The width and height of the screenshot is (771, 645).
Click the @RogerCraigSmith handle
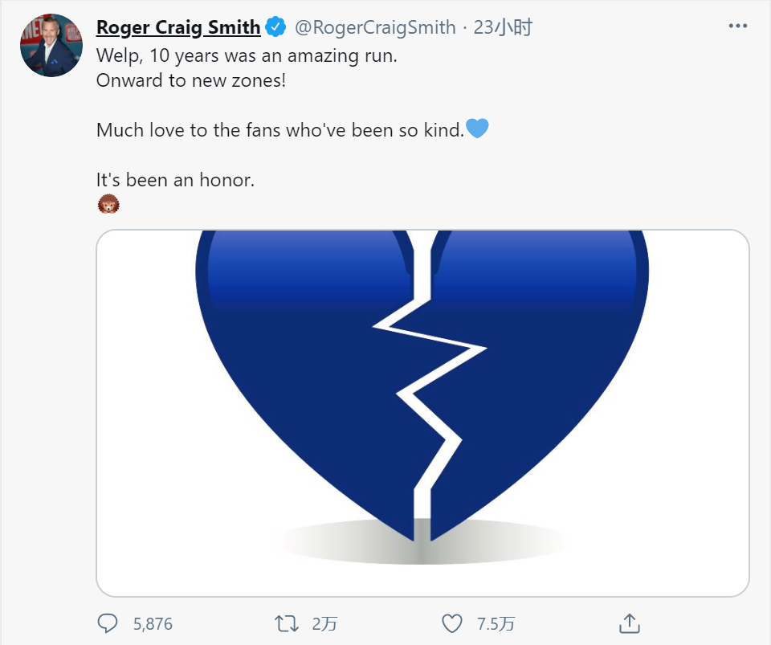tap(375, 27)
